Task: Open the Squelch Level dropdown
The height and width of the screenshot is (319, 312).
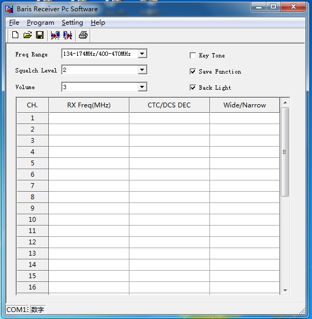Action: tap(142, 70)
